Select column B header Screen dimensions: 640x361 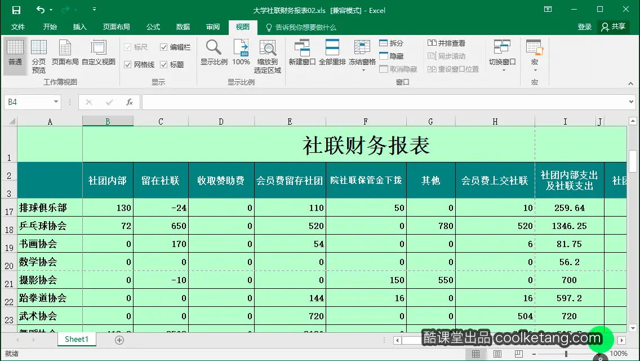point(108,121)
